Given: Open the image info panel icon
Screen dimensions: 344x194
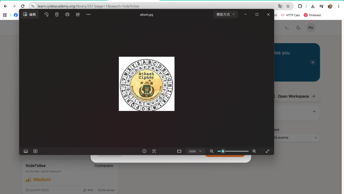Looking at the screenshot, I should coord(144,151).
